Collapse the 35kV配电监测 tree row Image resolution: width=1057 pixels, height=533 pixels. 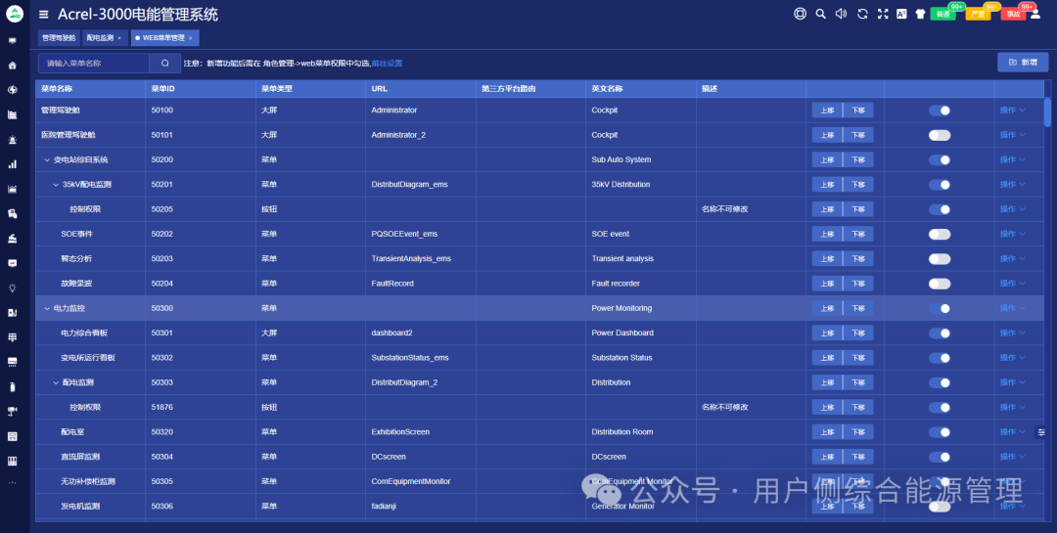click(55, 185)
